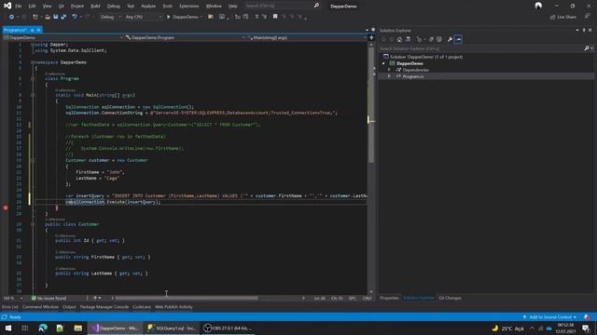Open the Build menu
Screen dimensions: 597x335
95,7
